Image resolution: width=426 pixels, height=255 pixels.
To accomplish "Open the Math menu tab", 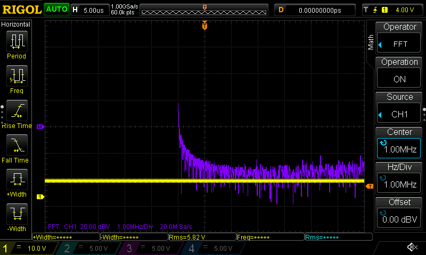I will click(371, 42).
